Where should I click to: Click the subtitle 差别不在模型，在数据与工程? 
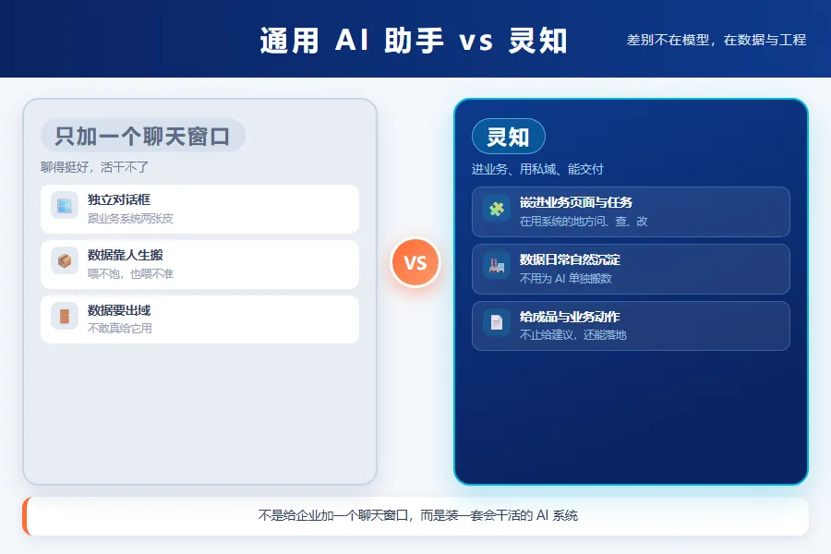[x=716, y=40]
